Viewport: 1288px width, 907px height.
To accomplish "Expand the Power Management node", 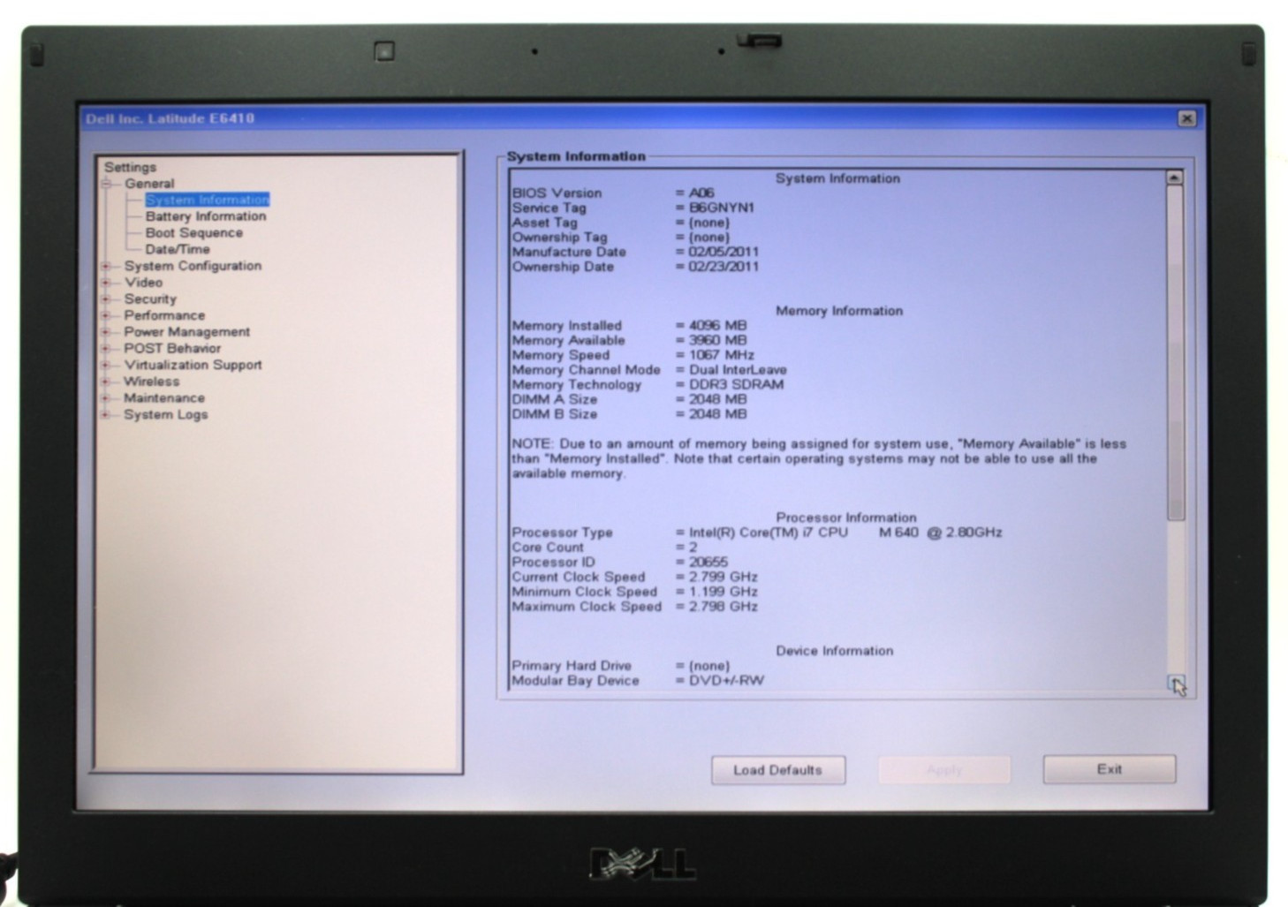I will pos(106,332).
